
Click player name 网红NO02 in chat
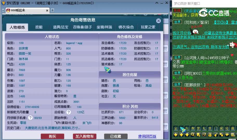pyautogui.click(x=193, y=73)
